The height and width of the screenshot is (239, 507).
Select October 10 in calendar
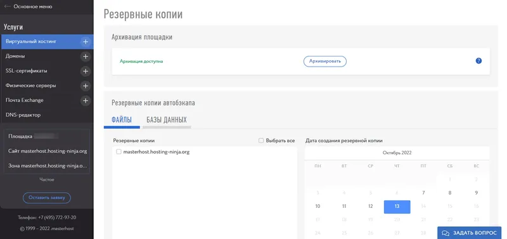[x=318, y=206]
